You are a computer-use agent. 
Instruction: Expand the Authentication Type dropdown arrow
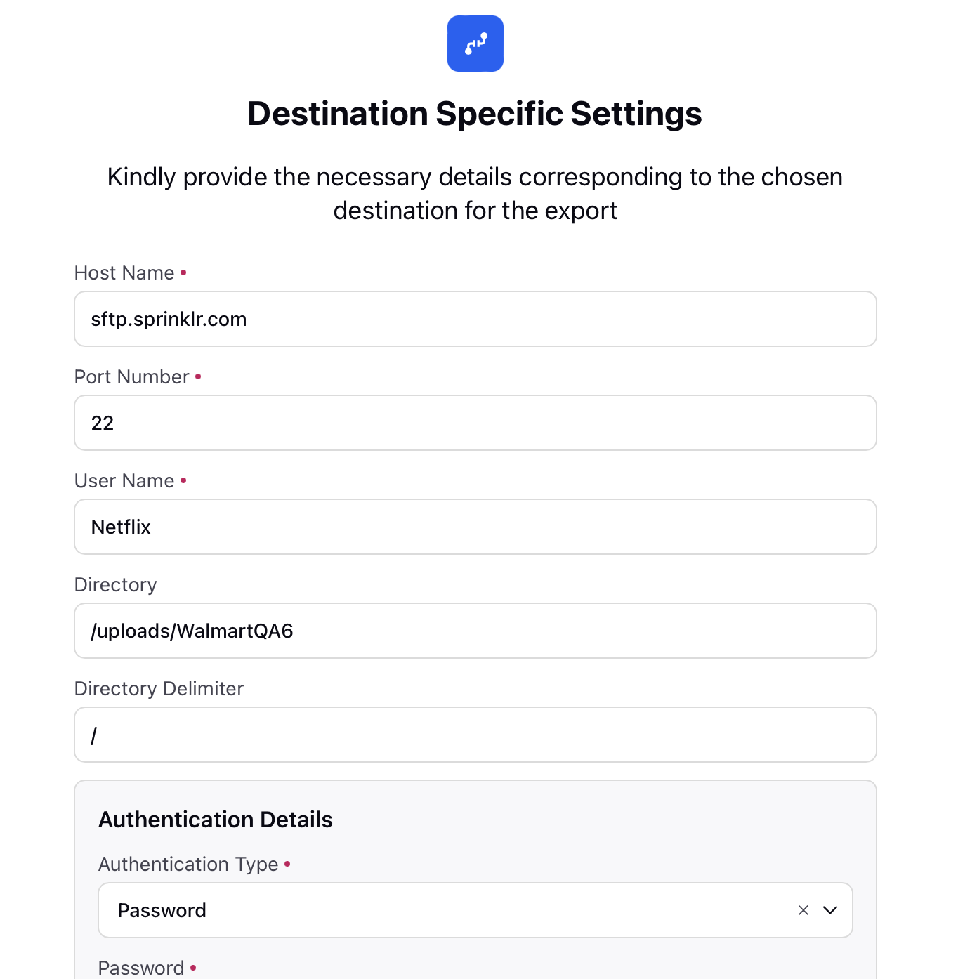coord(830,910)
